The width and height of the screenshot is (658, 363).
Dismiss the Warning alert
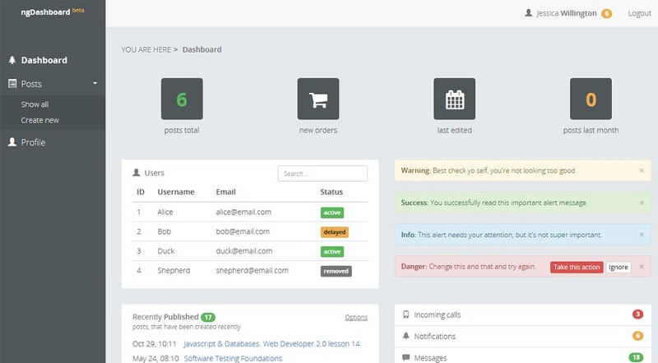(x=642, y=171)
